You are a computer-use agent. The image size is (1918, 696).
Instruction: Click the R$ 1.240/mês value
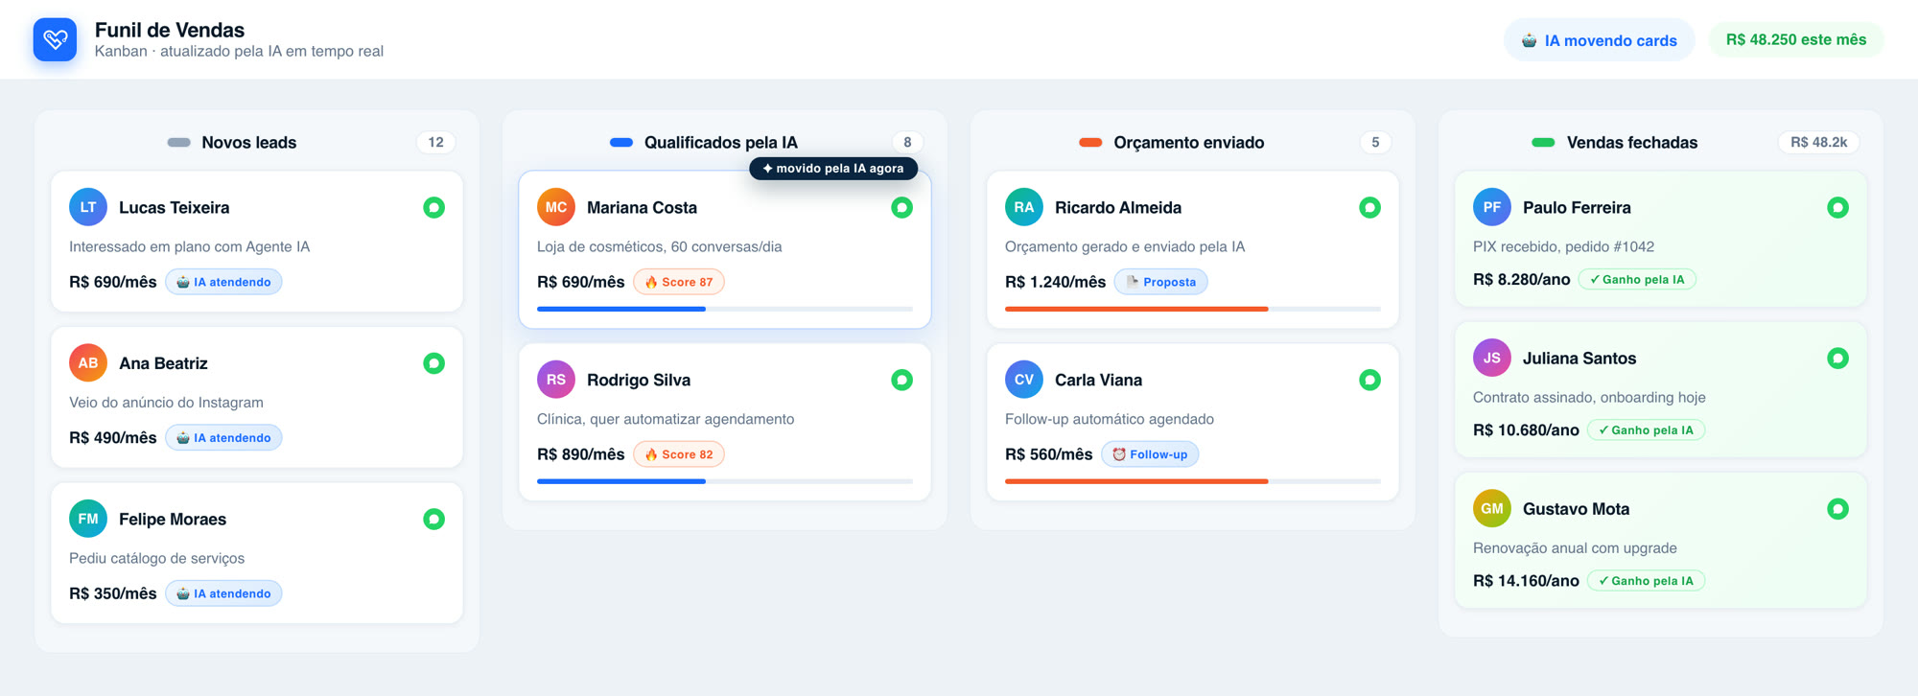tap(1055, 282)
